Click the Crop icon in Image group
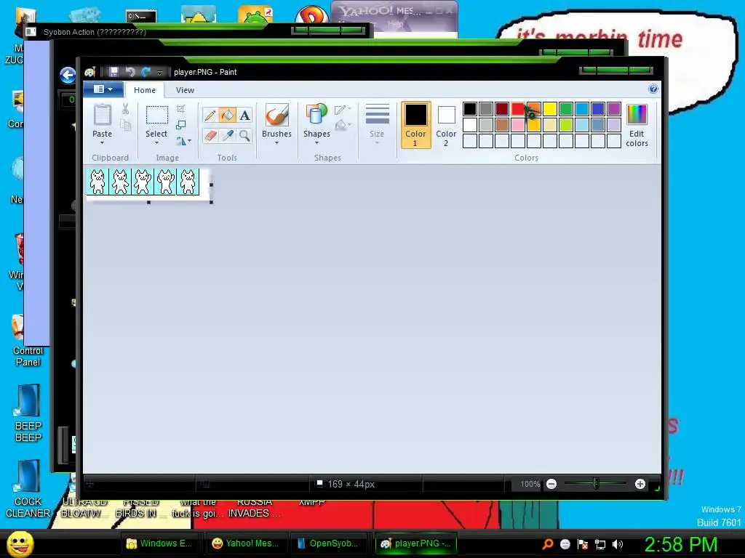The image size is (745, 558). 180,109
